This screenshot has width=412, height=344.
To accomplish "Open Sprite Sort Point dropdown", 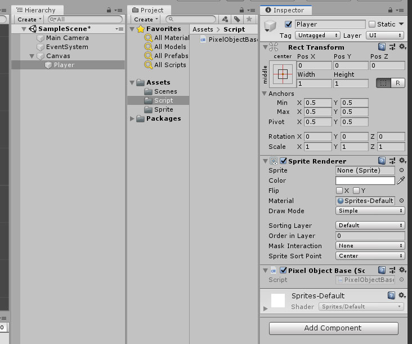I will click(370, 256).
